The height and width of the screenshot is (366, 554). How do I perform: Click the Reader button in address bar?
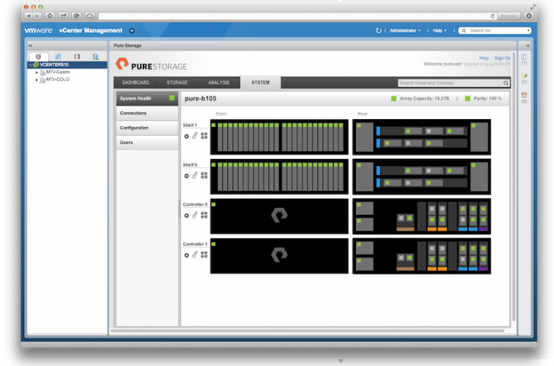tap(509, 16)
